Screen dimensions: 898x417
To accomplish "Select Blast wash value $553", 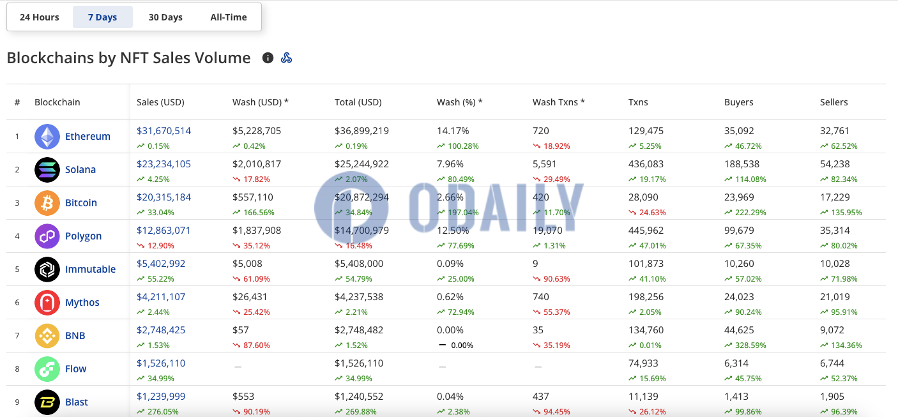I will point(243,397).
